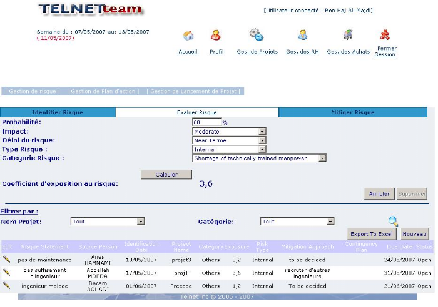This screenshot has width=438, height=307.
Task: Open the Ges. des RH icon
Action: click(x=302, y=36)
